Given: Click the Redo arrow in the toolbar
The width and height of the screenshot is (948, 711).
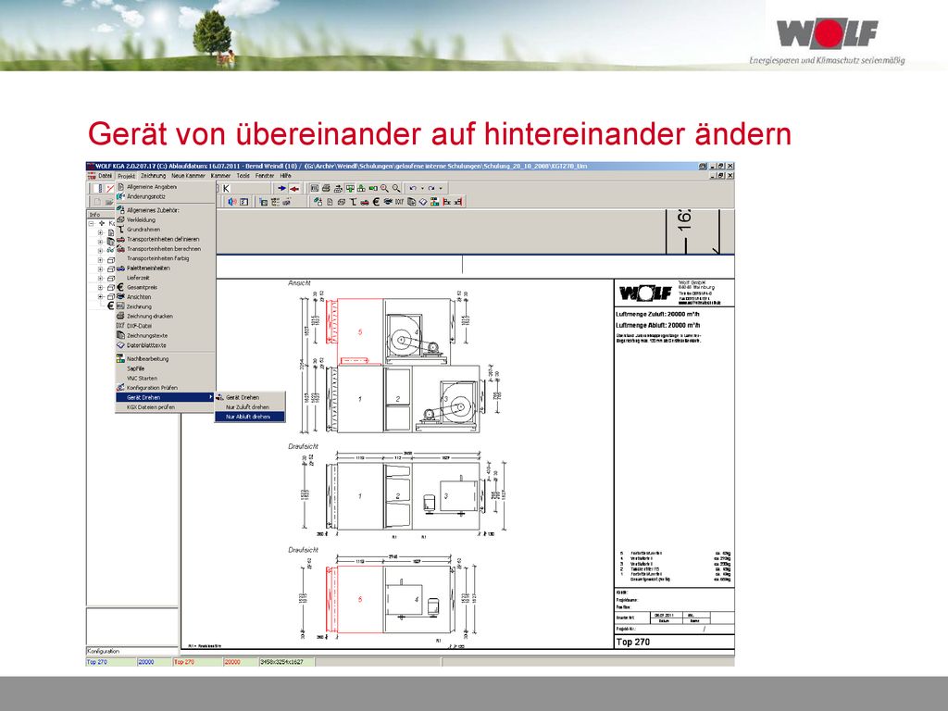Looking at the screenshot, I should click(431, 189).
